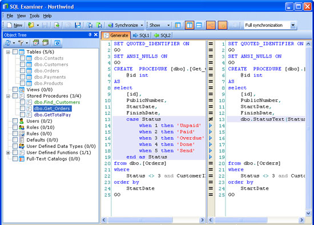314x225 pixels.
Task: Select Rules (0/0) tree item
Action: click(39, 134)
